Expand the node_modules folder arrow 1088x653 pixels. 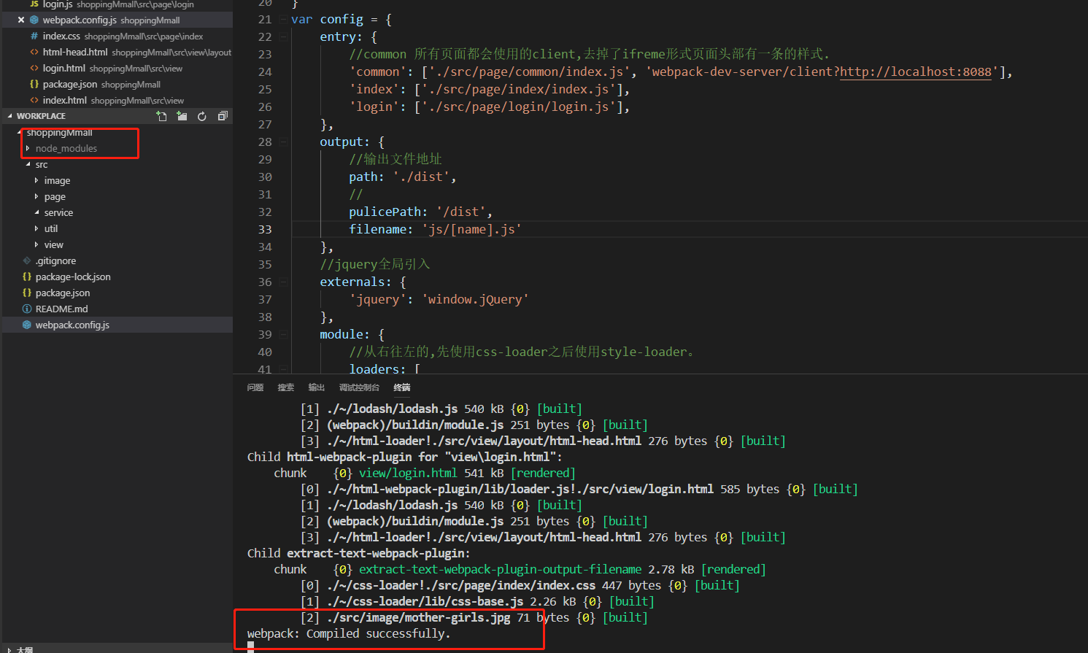click(x=28, y=148)
